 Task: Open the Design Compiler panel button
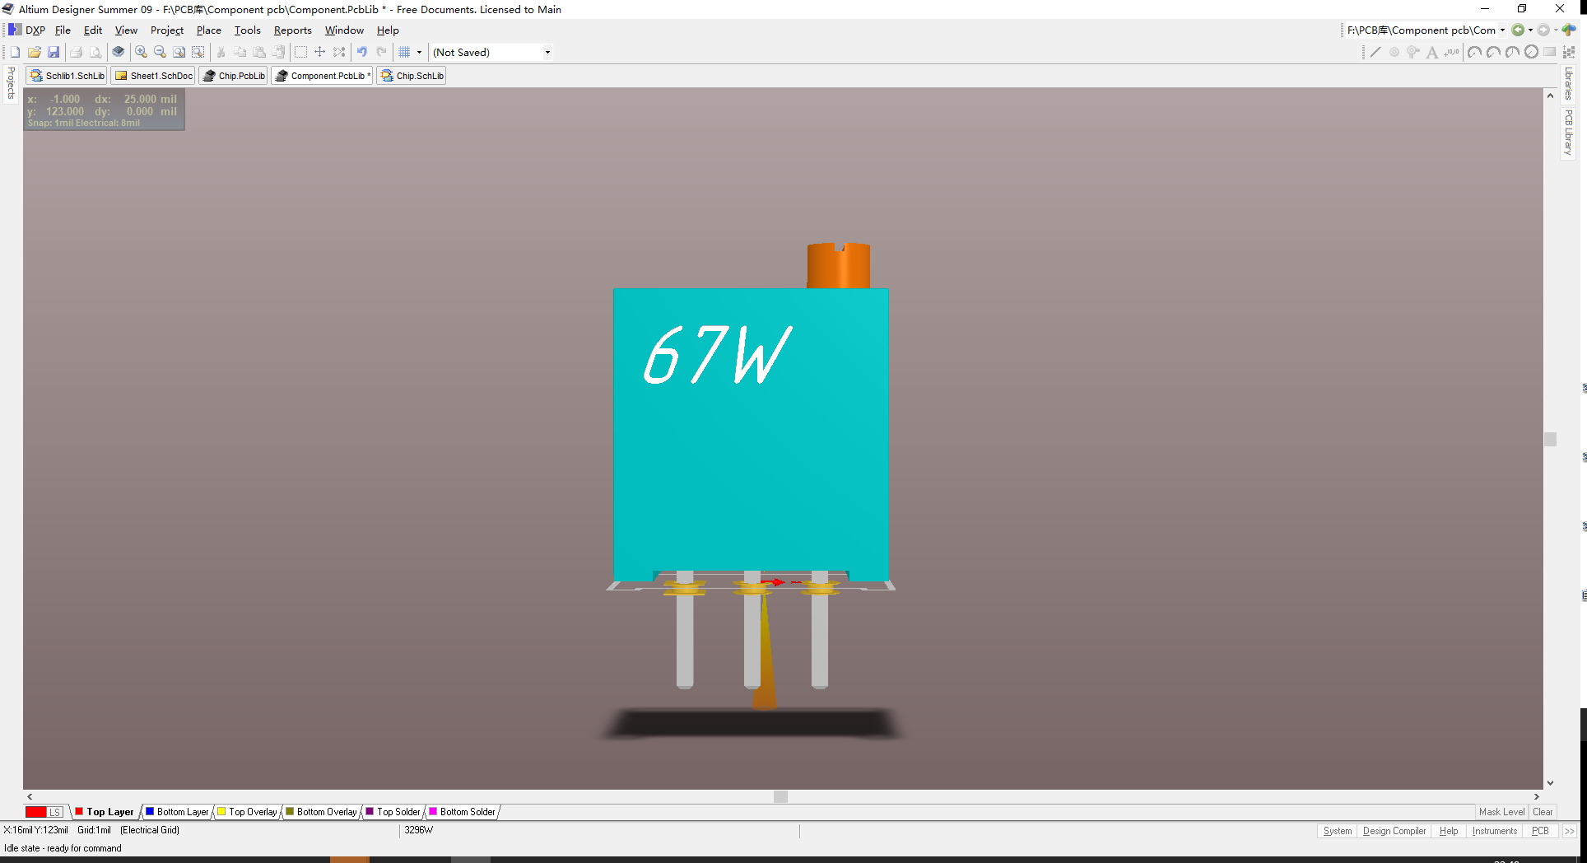[1394, 831]
